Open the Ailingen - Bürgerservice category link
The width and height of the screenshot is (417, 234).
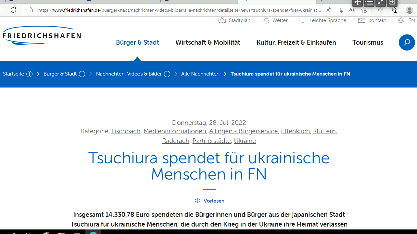pos(244,131)
